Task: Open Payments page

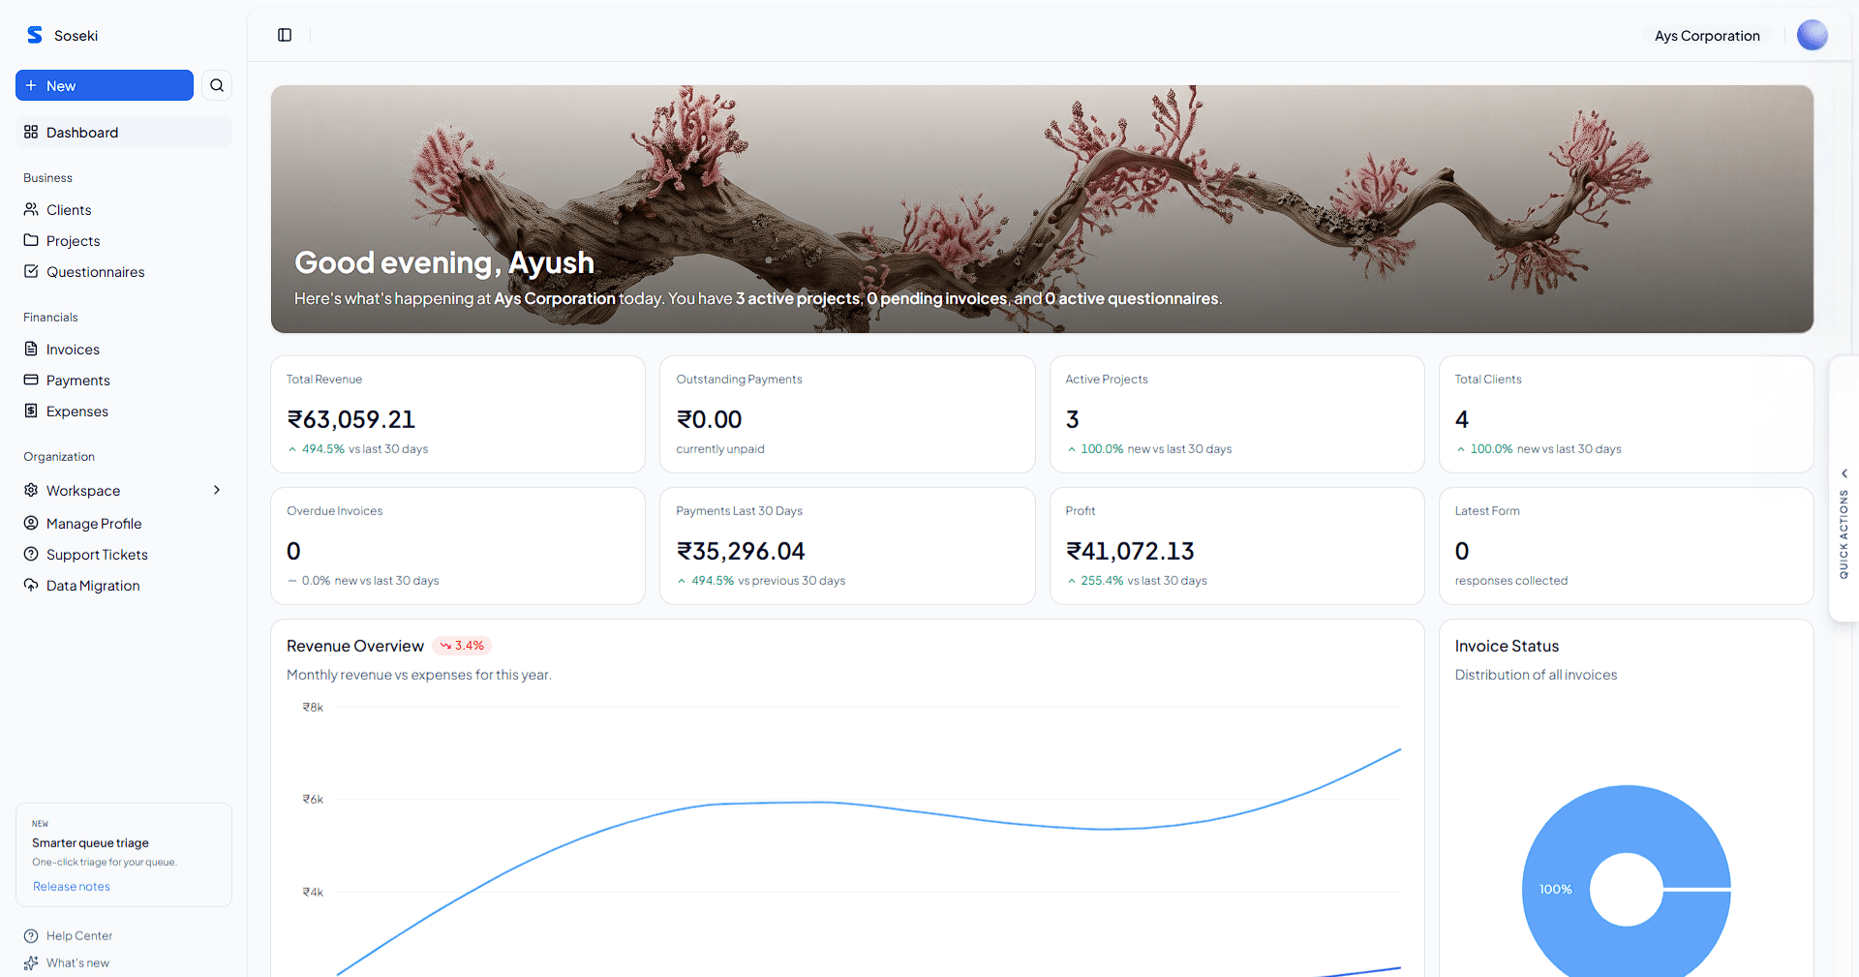Action: click(x=124, y=380)
